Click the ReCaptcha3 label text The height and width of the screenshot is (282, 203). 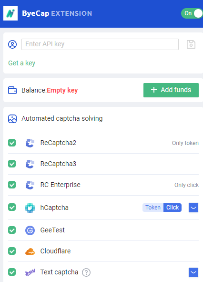point(58,164)
